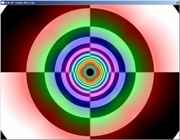Click the black triangle in the bottom-right canvas corner
The width and height of the screenshot is (180, 140).
pos(177,136)
